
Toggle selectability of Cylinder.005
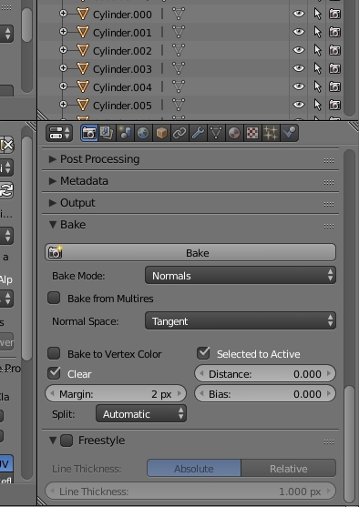(x=318, y=105)
